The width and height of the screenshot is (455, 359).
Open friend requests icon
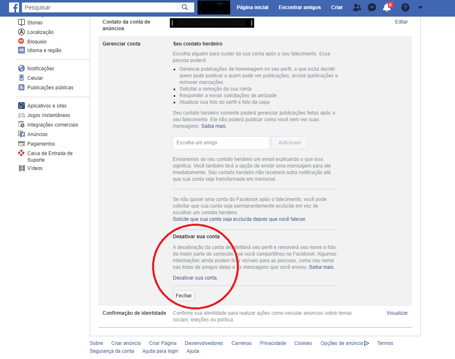(357, 7)
